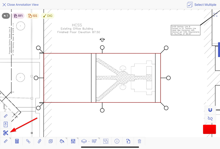Viewport: 220px width, 149px height.
Task: Select the scissors cut tool
Action: tap(6, 133)
